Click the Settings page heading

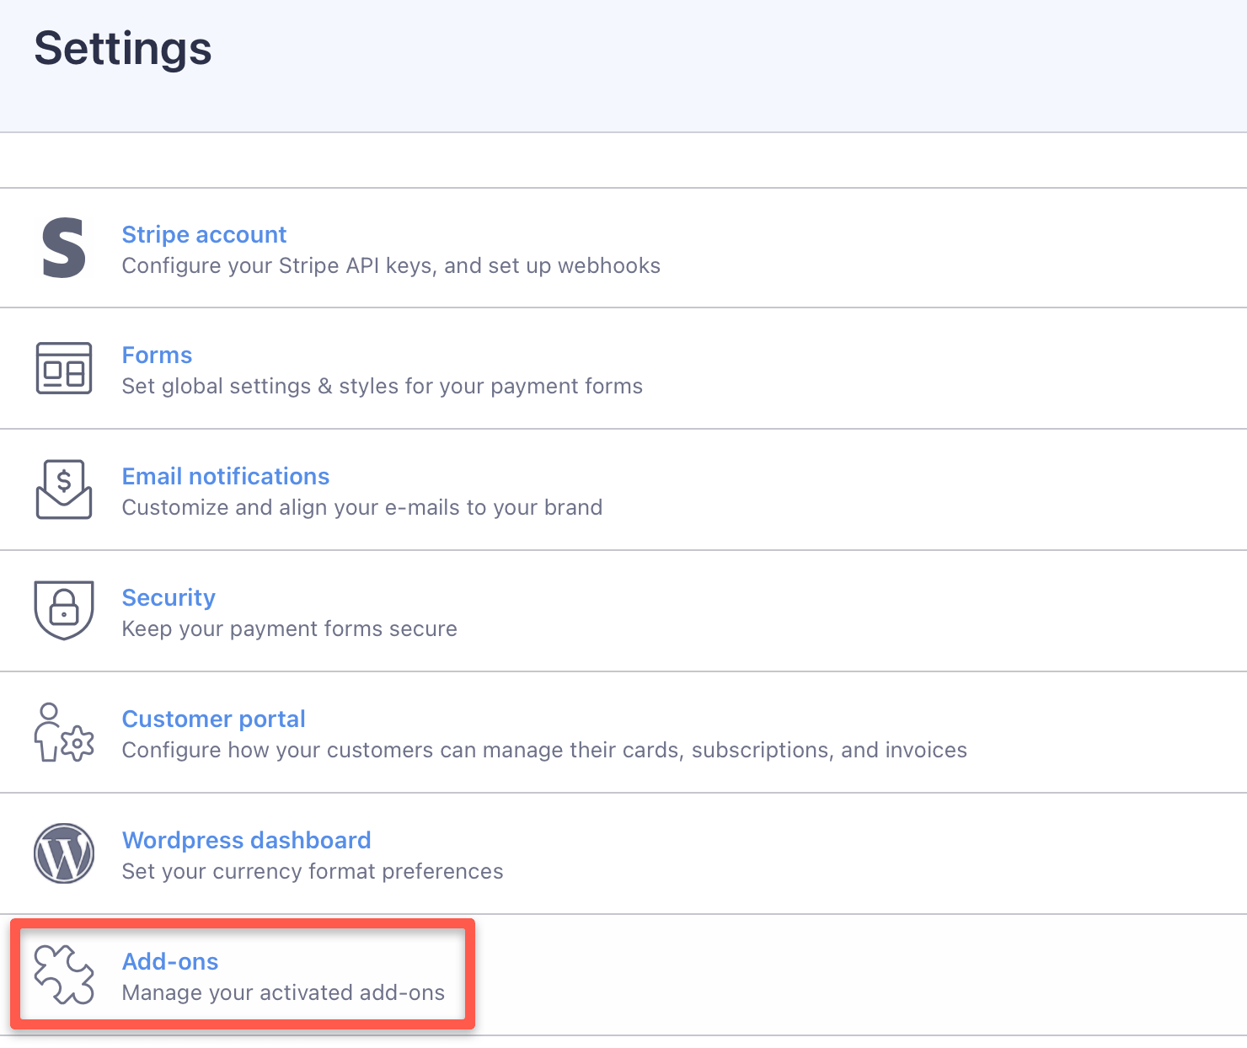pos(123,49)
